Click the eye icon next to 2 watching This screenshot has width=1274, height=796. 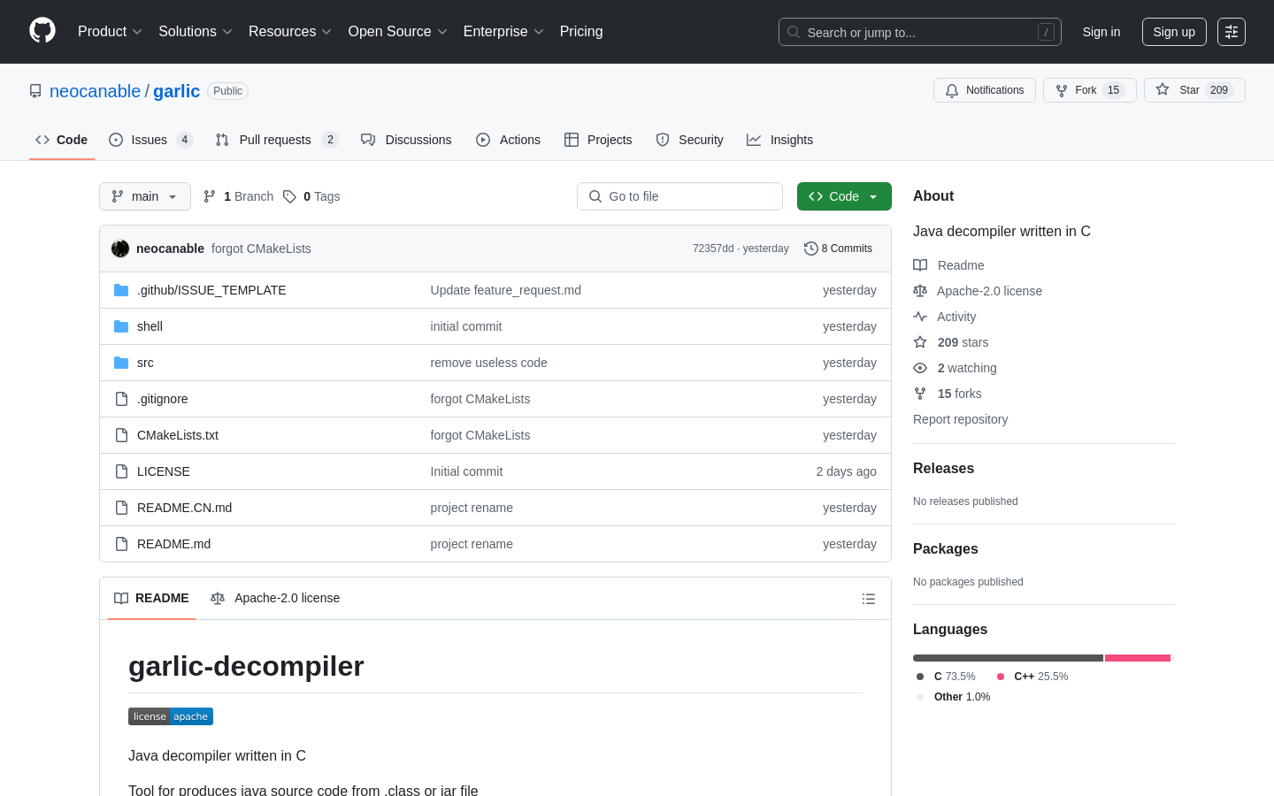click(x=920, y=368)
